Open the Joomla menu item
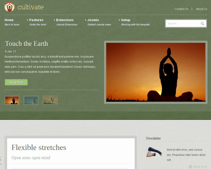Screen dimensions: 211x169 click(93, 20)
